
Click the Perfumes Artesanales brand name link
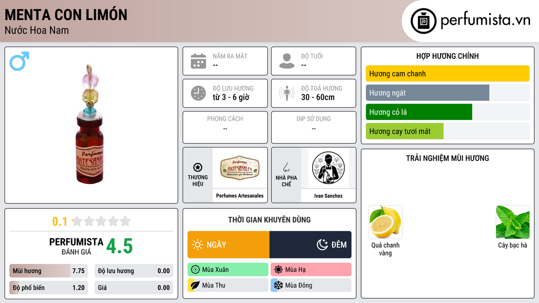[x=239, y=196]
